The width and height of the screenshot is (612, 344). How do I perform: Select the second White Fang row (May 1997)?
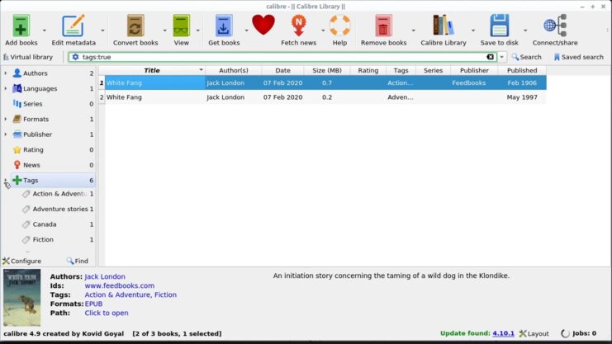click(322, 97)
